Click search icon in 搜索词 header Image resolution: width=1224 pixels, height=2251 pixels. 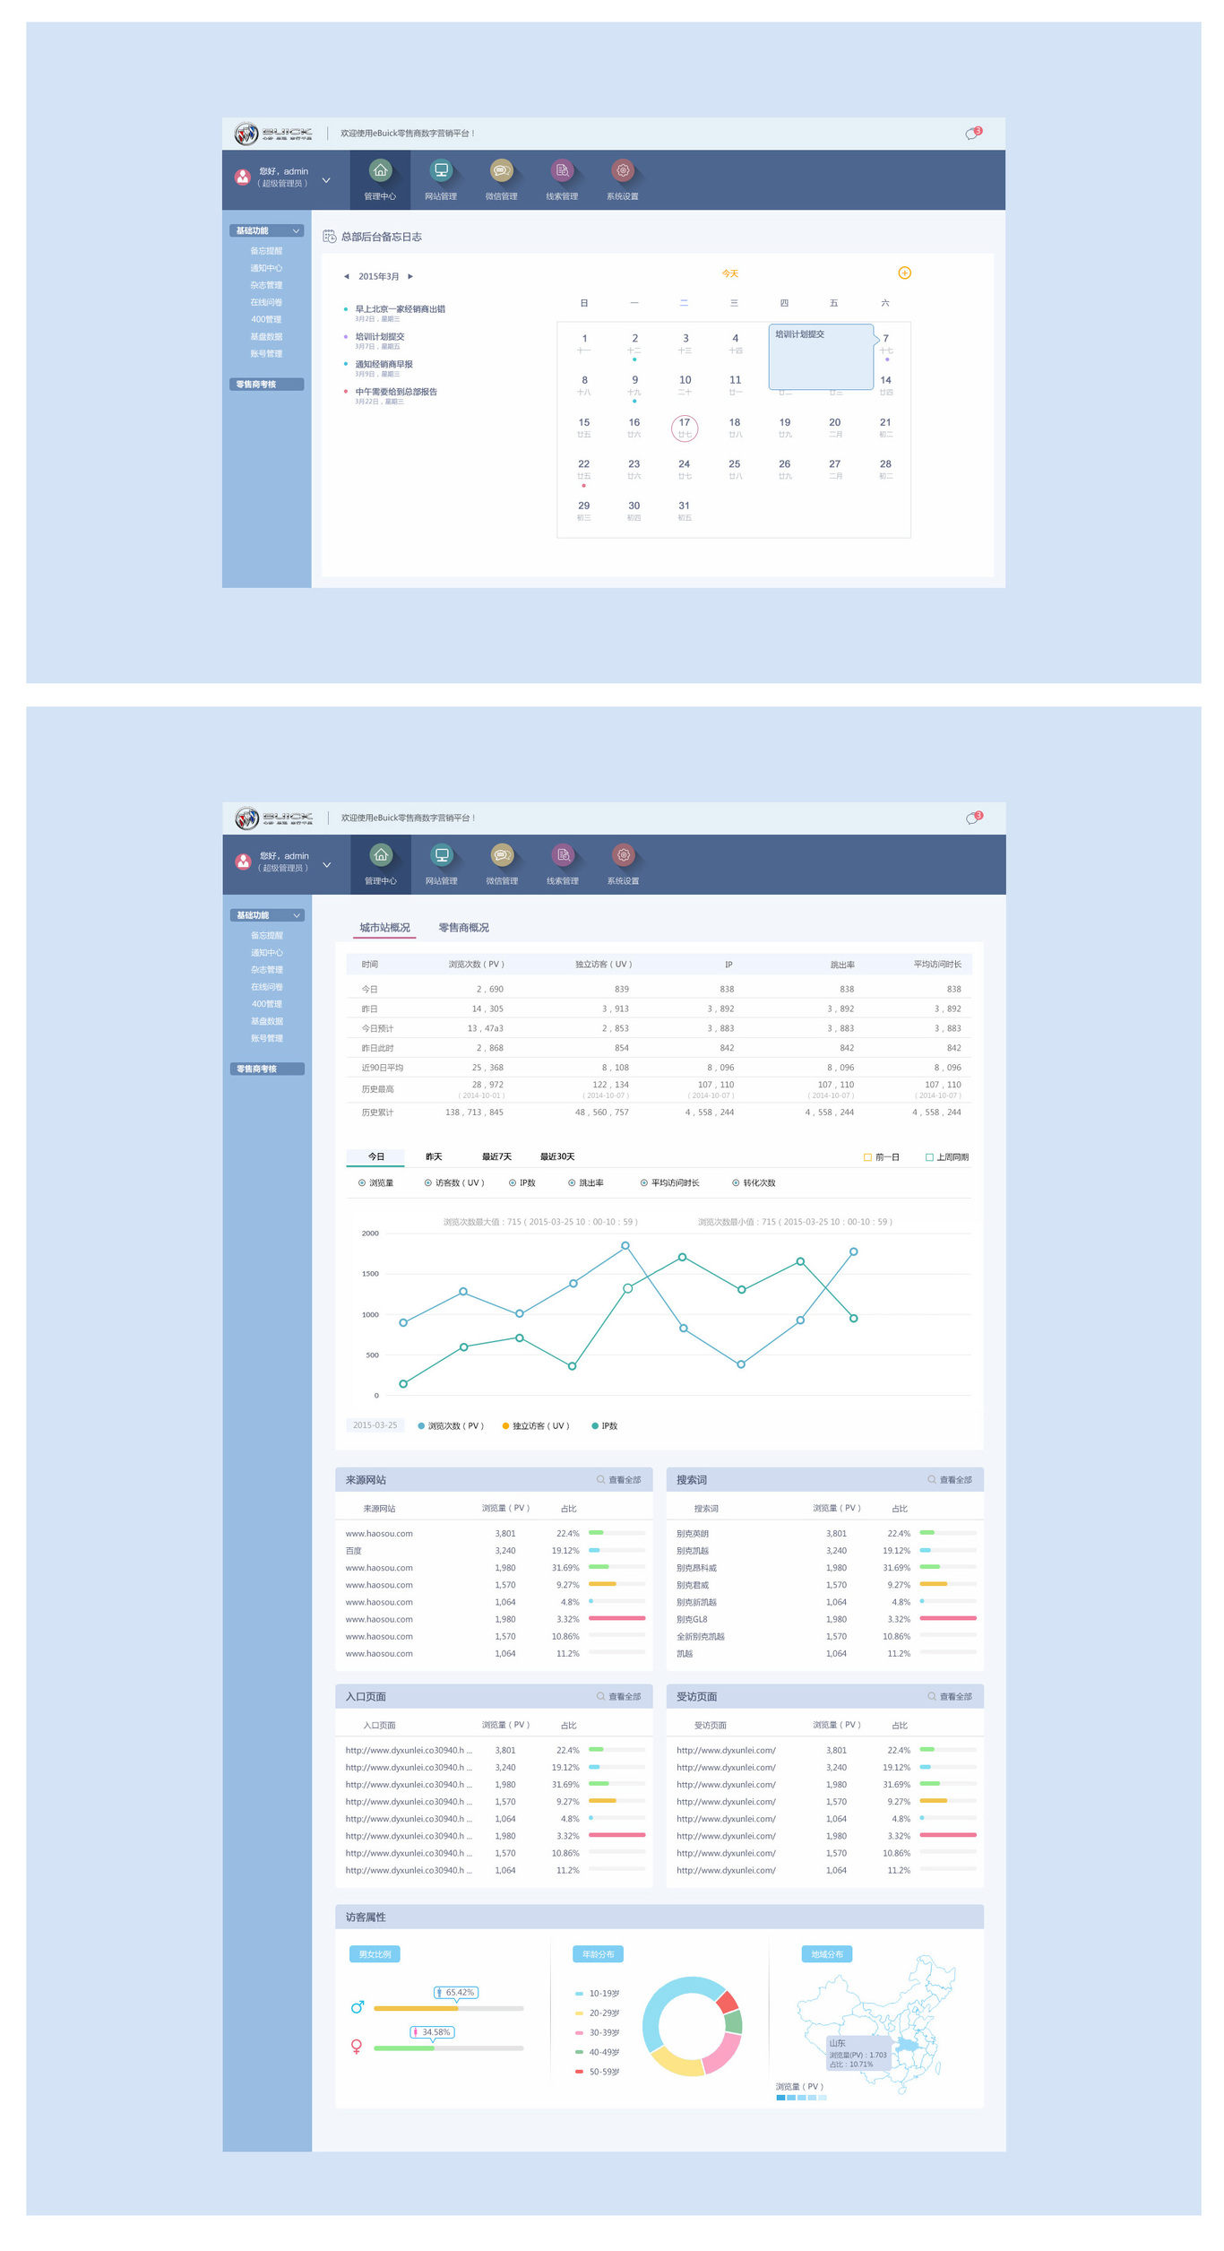[x=931, y=1480]
